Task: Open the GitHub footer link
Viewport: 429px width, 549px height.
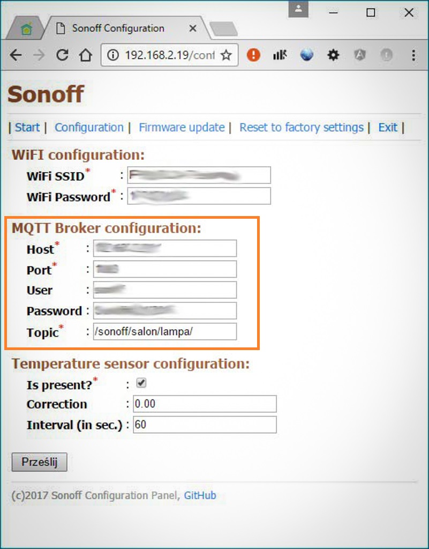Action: tap(200, 495)
